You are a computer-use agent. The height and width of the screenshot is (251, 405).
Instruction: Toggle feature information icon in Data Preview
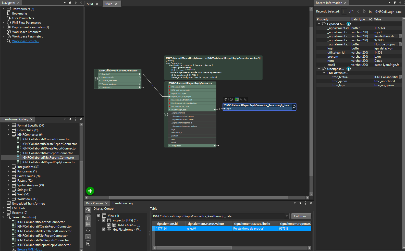pos(88,236)
